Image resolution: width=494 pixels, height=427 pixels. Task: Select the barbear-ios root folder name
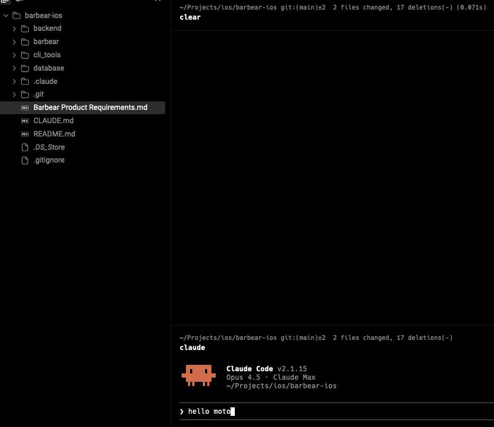pyautogui.click(x=44, y=15)
